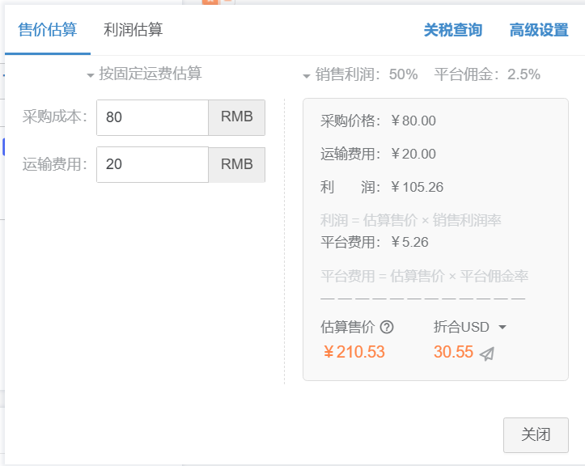Click the 运输费用 ¥20.00 result row
Viewport: 585px width, 466px height.
pyautogui.click(x=378, y=154)
